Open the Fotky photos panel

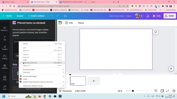(5, 78)
